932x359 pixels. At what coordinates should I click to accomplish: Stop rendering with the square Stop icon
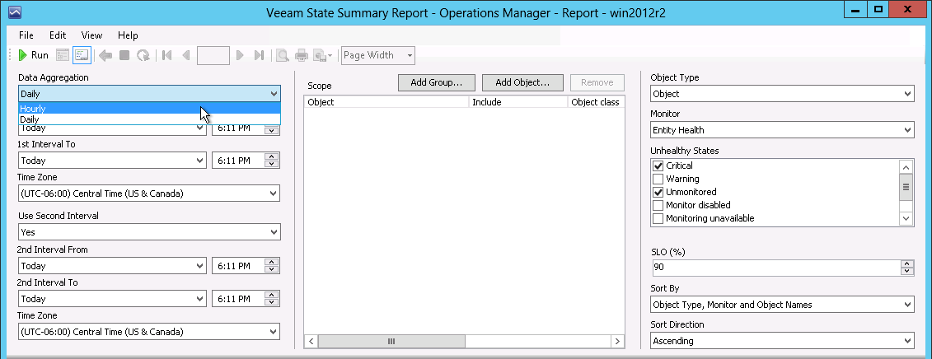pos(124,55)
